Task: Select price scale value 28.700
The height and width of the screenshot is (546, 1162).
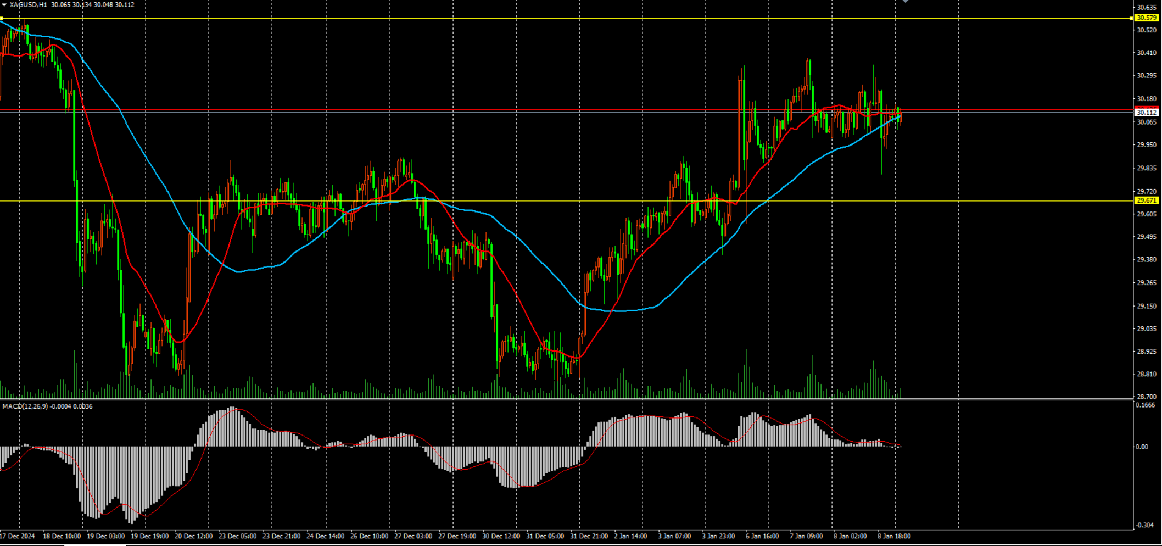Action: click(1146, 396)
